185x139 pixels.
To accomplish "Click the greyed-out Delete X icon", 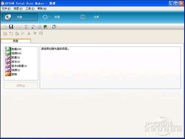I will coord(23,33).
